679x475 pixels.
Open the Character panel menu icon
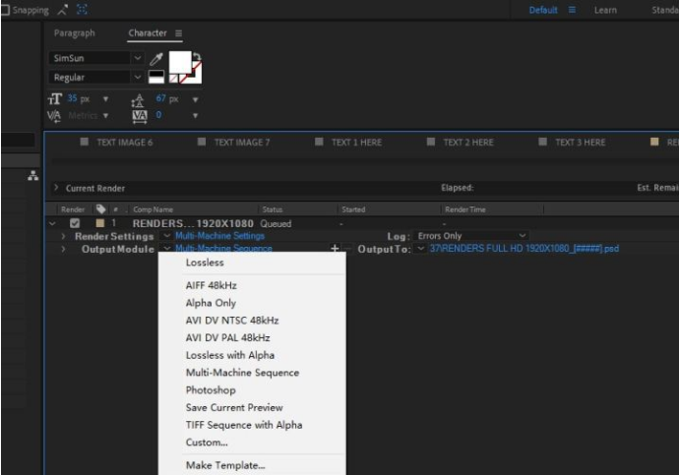[178, 33]
